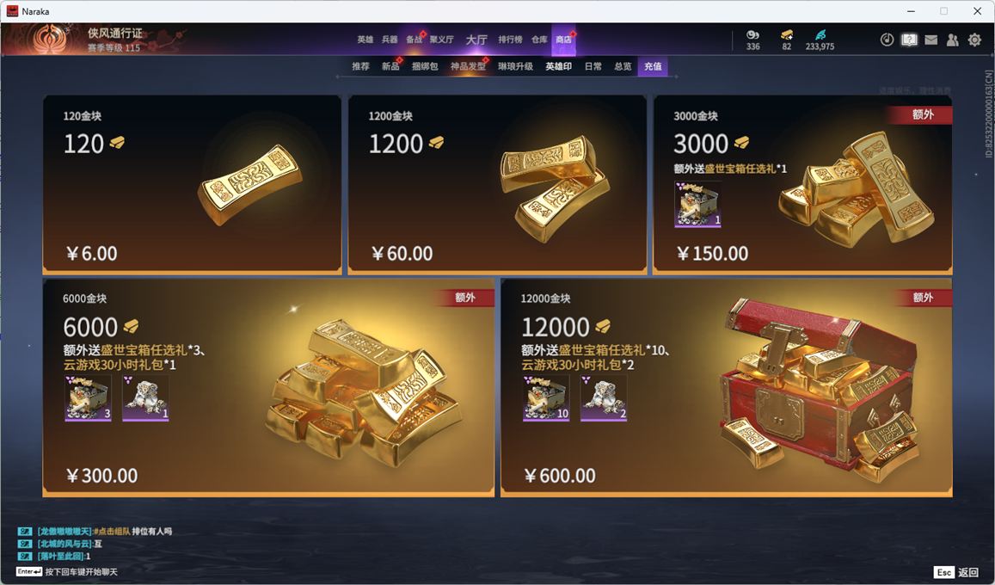
Task: Click the feather currency icon showing 233,975
Action: 820,34
